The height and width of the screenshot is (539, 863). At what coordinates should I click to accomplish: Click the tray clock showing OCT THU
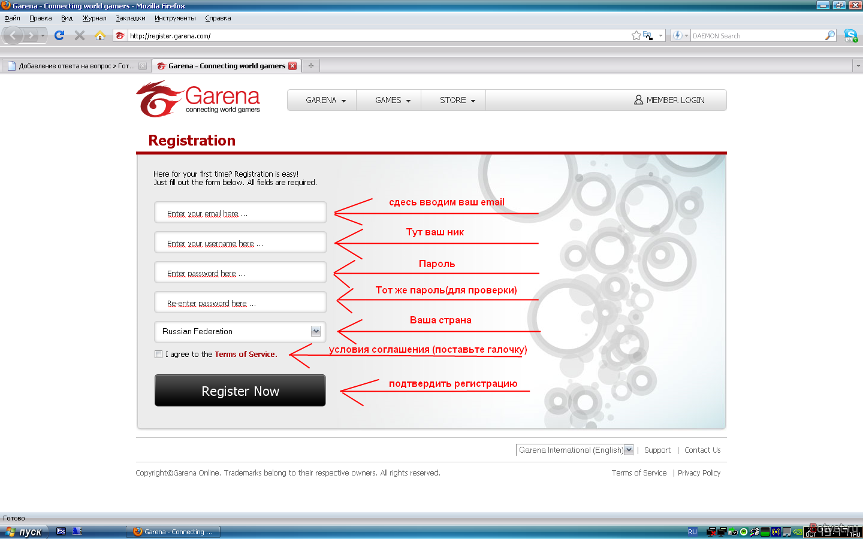[832, 532]
